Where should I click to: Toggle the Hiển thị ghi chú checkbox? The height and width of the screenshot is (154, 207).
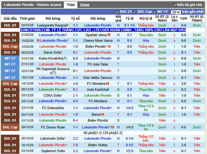point(175,5)
